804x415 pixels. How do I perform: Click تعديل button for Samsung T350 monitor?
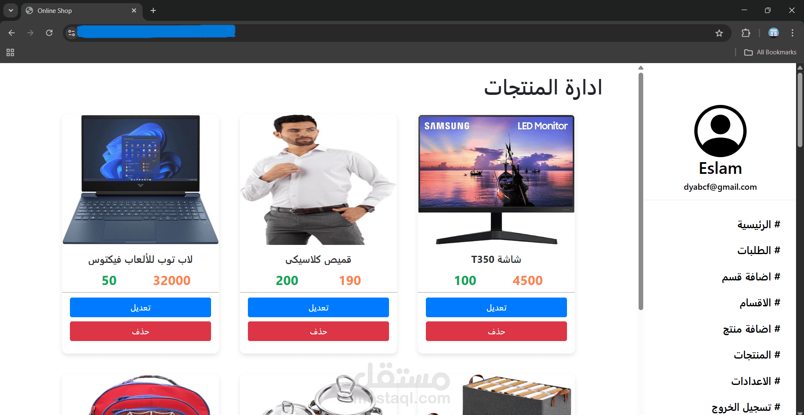[x=496, y=307]
